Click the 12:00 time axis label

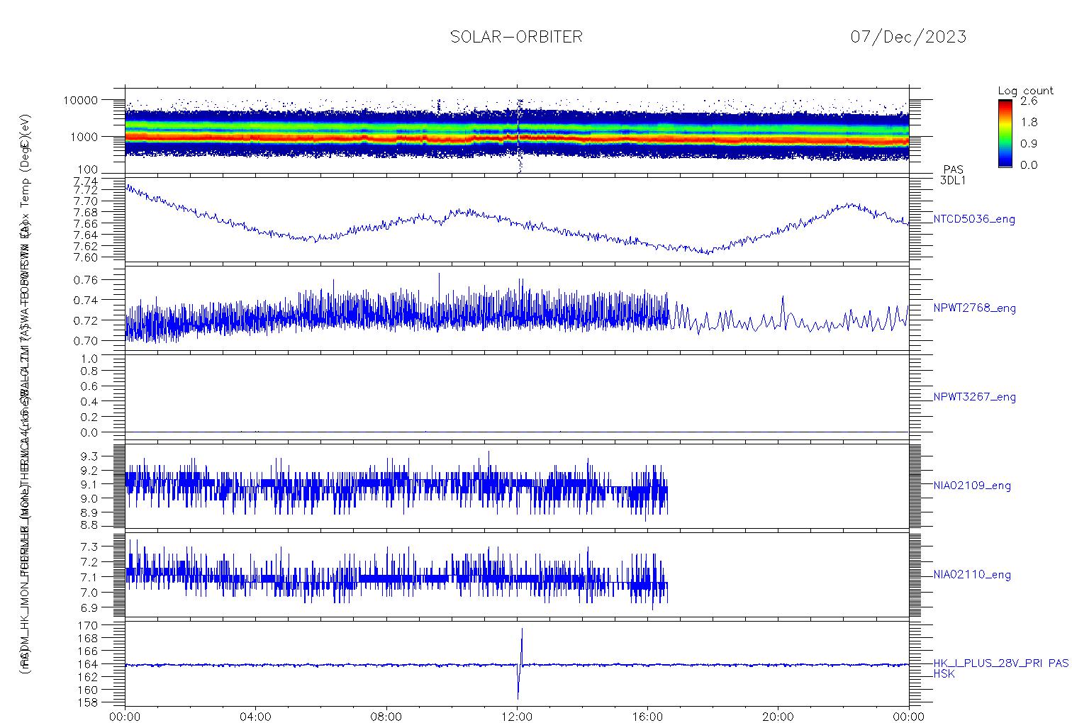point(517,717)
